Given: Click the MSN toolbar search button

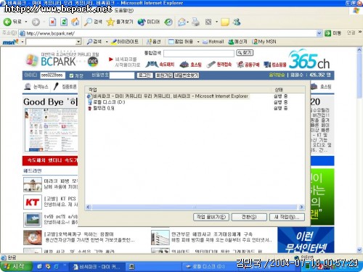Looking at the screenshot, I should click(94, 42).
